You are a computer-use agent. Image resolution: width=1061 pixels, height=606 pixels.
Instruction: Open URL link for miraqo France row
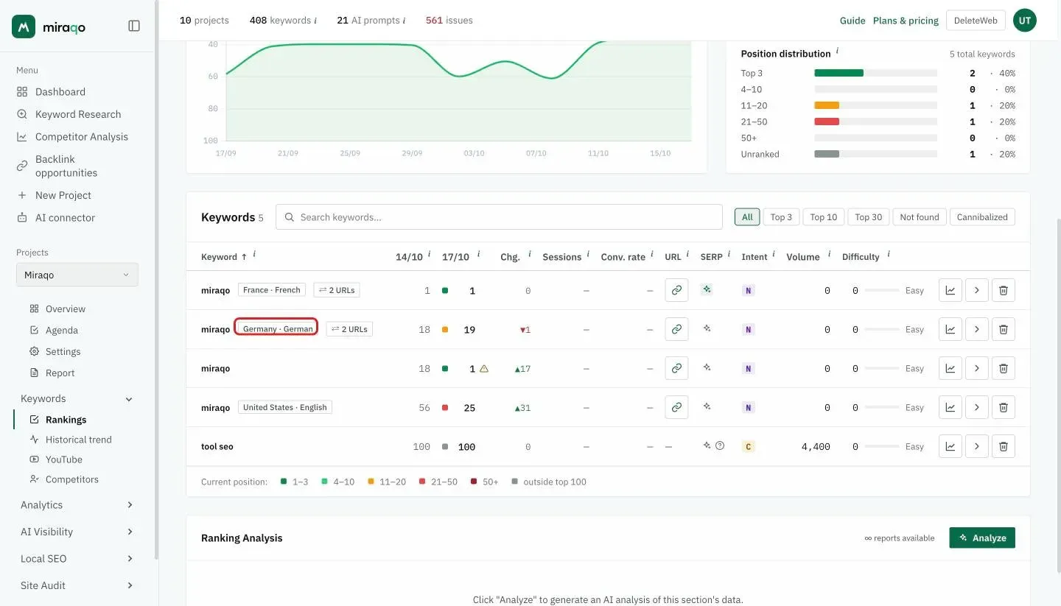point(676,290)
